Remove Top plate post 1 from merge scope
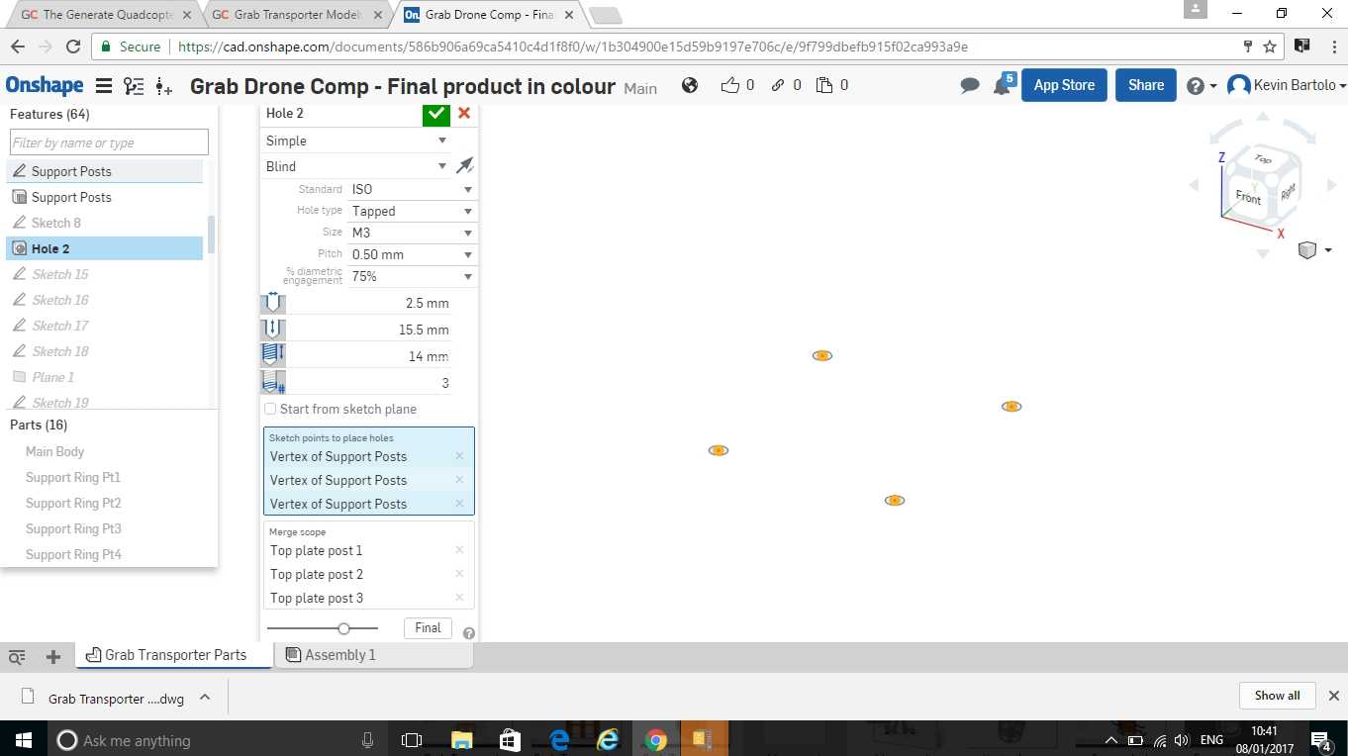The height and width of the screenshot is (756, 1348). tap(459, 550)
